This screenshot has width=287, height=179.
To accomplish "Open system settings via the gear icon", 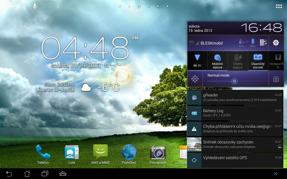I will [276, 43].
